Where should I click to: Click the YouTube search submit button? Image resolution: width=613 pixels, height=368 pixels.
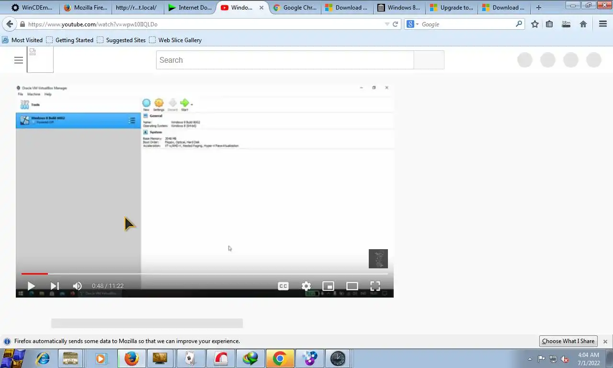tap(429, 60)
